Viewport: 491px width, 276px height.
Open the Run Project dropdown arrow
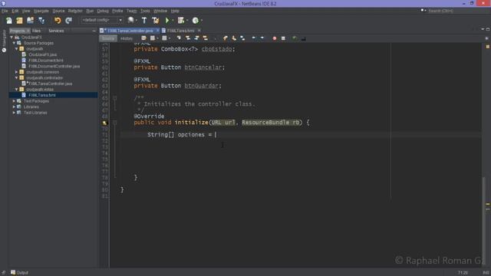point(173,21)
